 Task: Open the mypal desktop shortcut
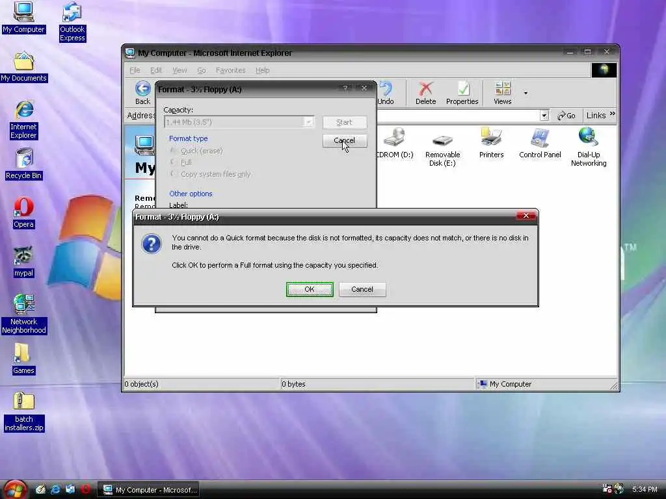pyautogui.click(x=23, y=262)
